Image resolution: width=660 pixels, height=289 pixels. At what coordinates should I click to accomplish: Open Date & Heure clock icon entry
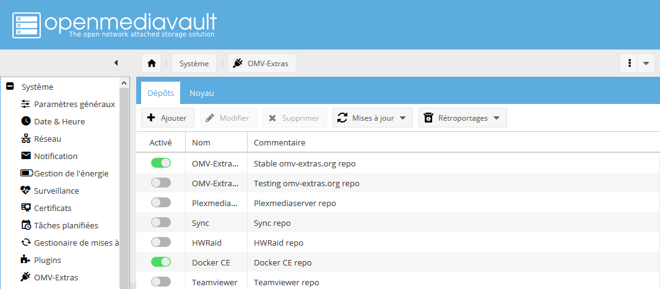[x=59, y=121]
